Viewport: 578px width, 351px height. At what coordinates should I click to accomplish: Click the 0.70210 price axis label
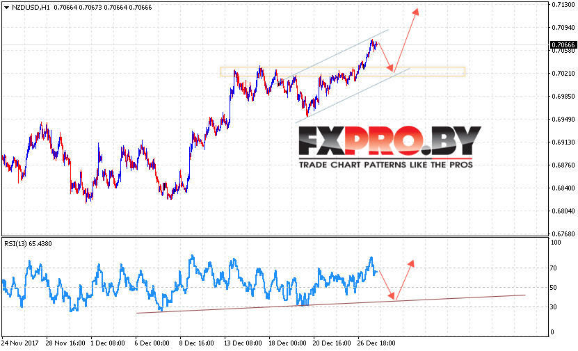pyautogui.click(x=563, y=73)
